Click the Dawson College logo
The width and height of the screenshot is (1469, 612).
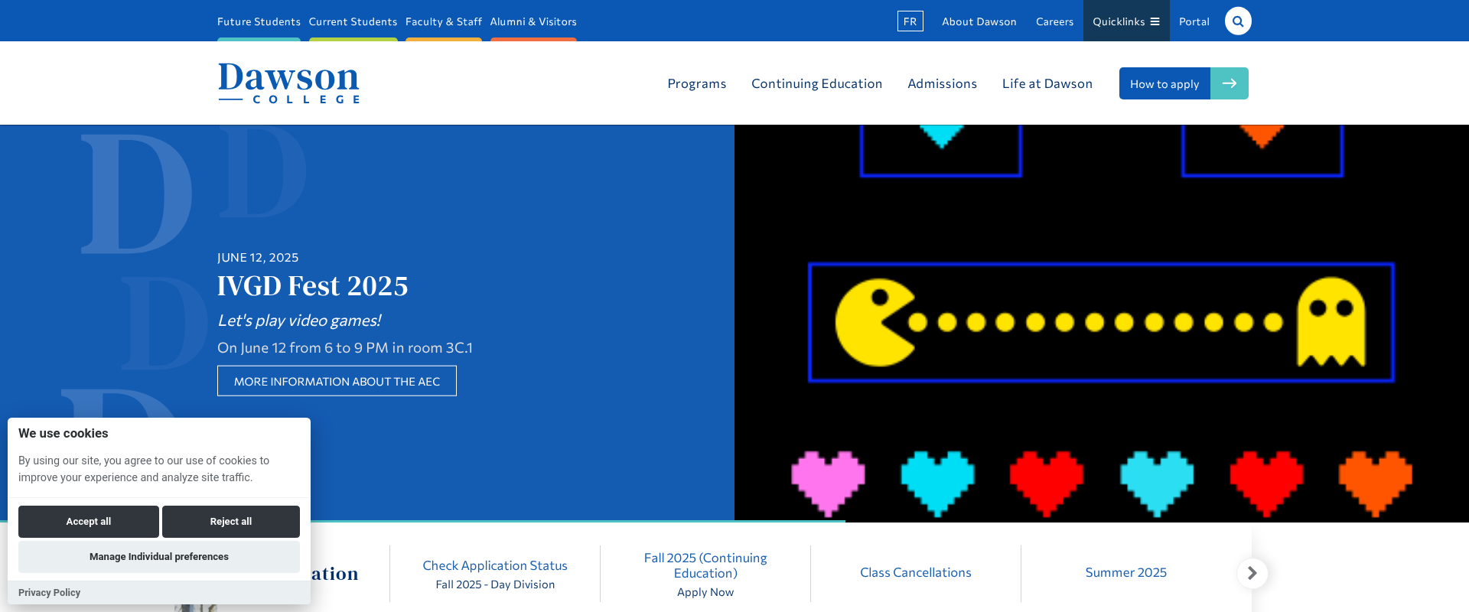[288, 83]
